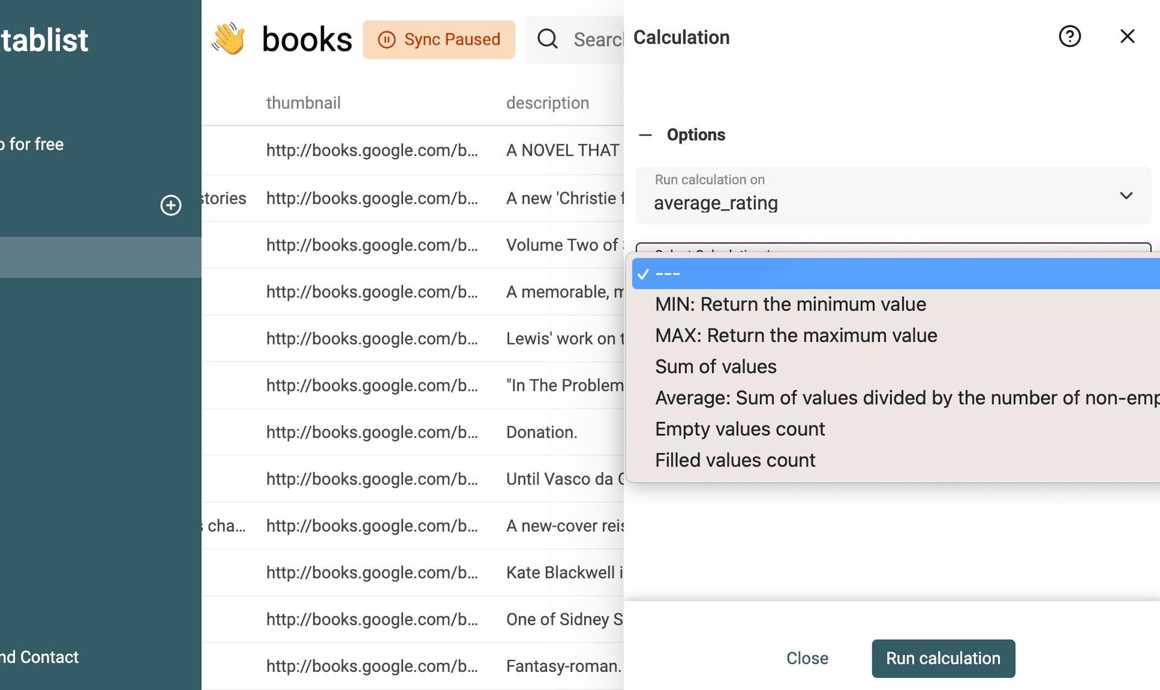
Task: Click the Run calculation button
Action: point(942,658)
